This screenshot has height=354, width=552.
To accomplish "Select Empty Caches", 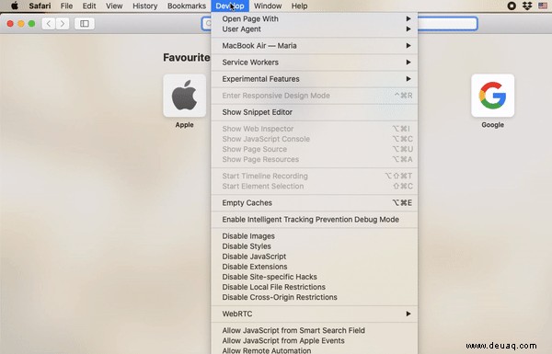I will 315,202.
